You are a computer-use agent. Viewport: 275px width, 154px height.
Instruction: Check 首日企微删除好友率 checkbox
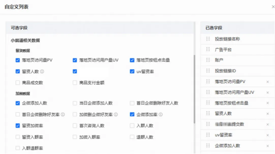(17, 114)
